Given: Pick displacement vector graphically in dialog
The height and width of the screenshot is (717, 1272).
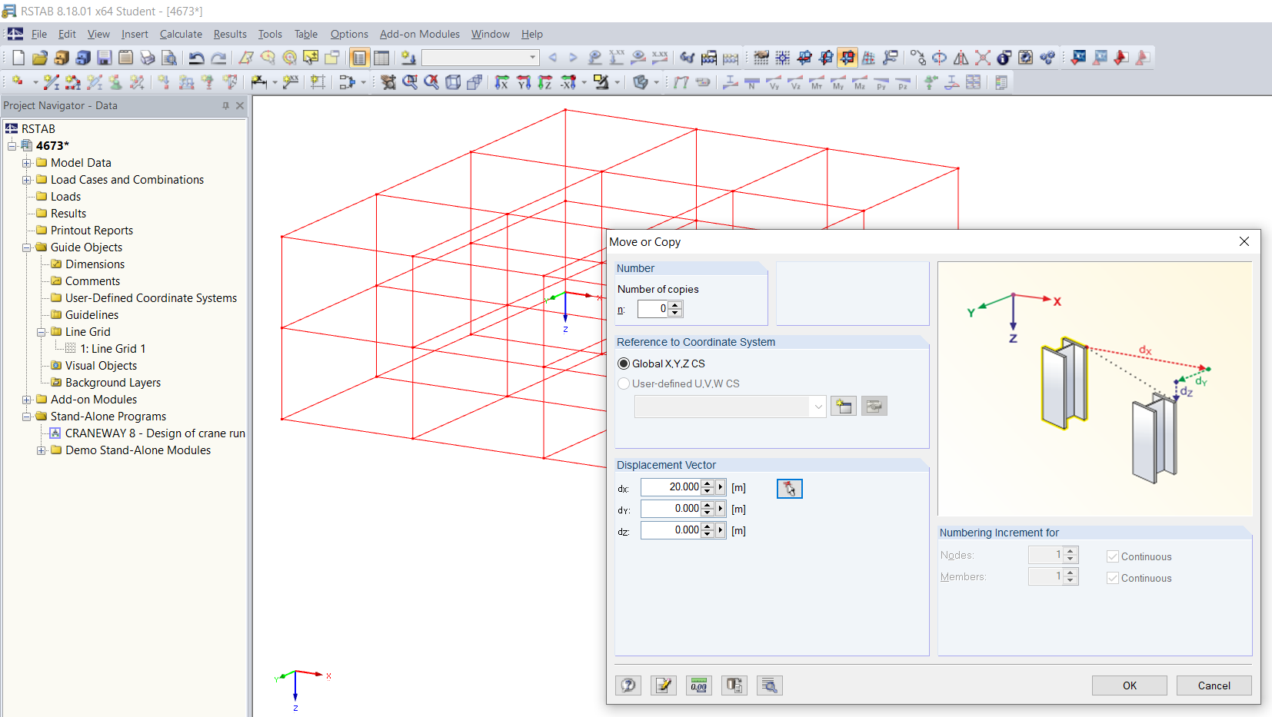Looking at the screenshot, I should [x=790, y=489].
